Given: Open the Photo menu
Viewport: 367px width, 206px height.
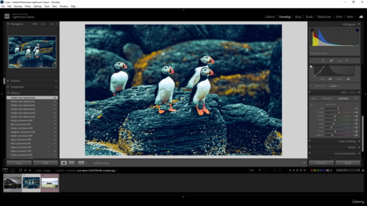Looking at the screenshot, I should [28, 6].
